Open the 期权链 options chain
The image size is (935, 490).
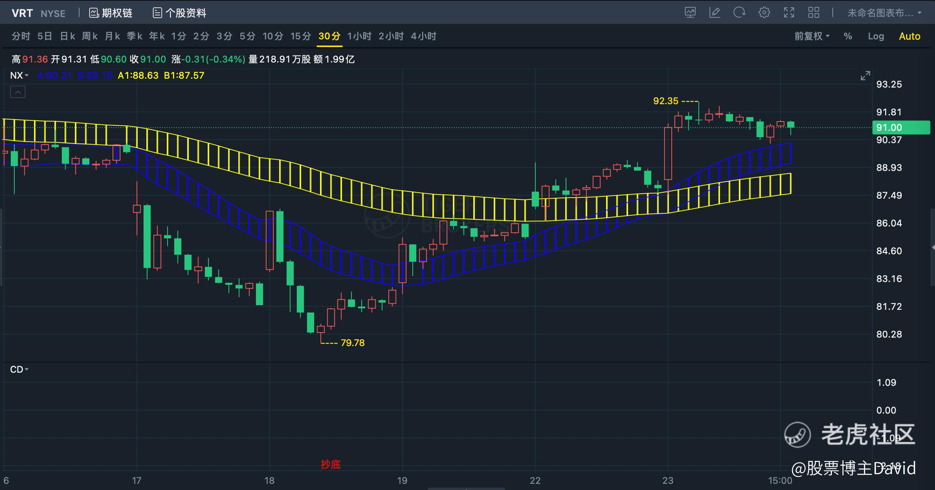click(x=111, y=13)
